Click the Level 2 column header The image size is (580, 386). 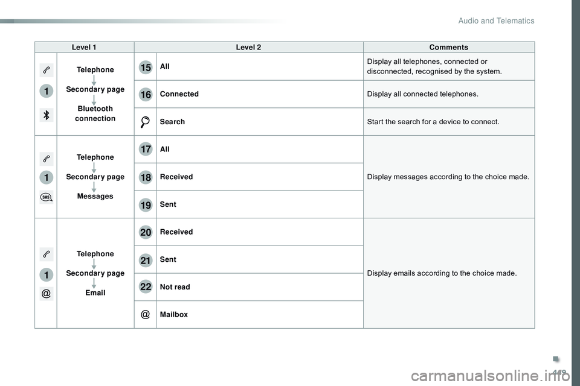248,47
